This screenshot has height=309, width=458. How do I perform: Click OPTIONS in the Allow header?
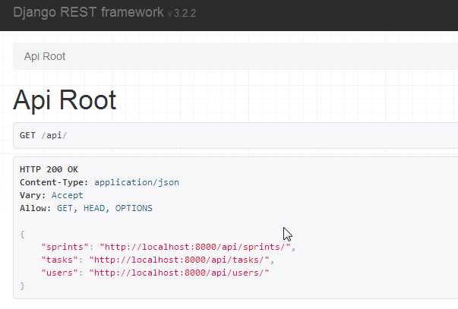(x=134, y=208)
